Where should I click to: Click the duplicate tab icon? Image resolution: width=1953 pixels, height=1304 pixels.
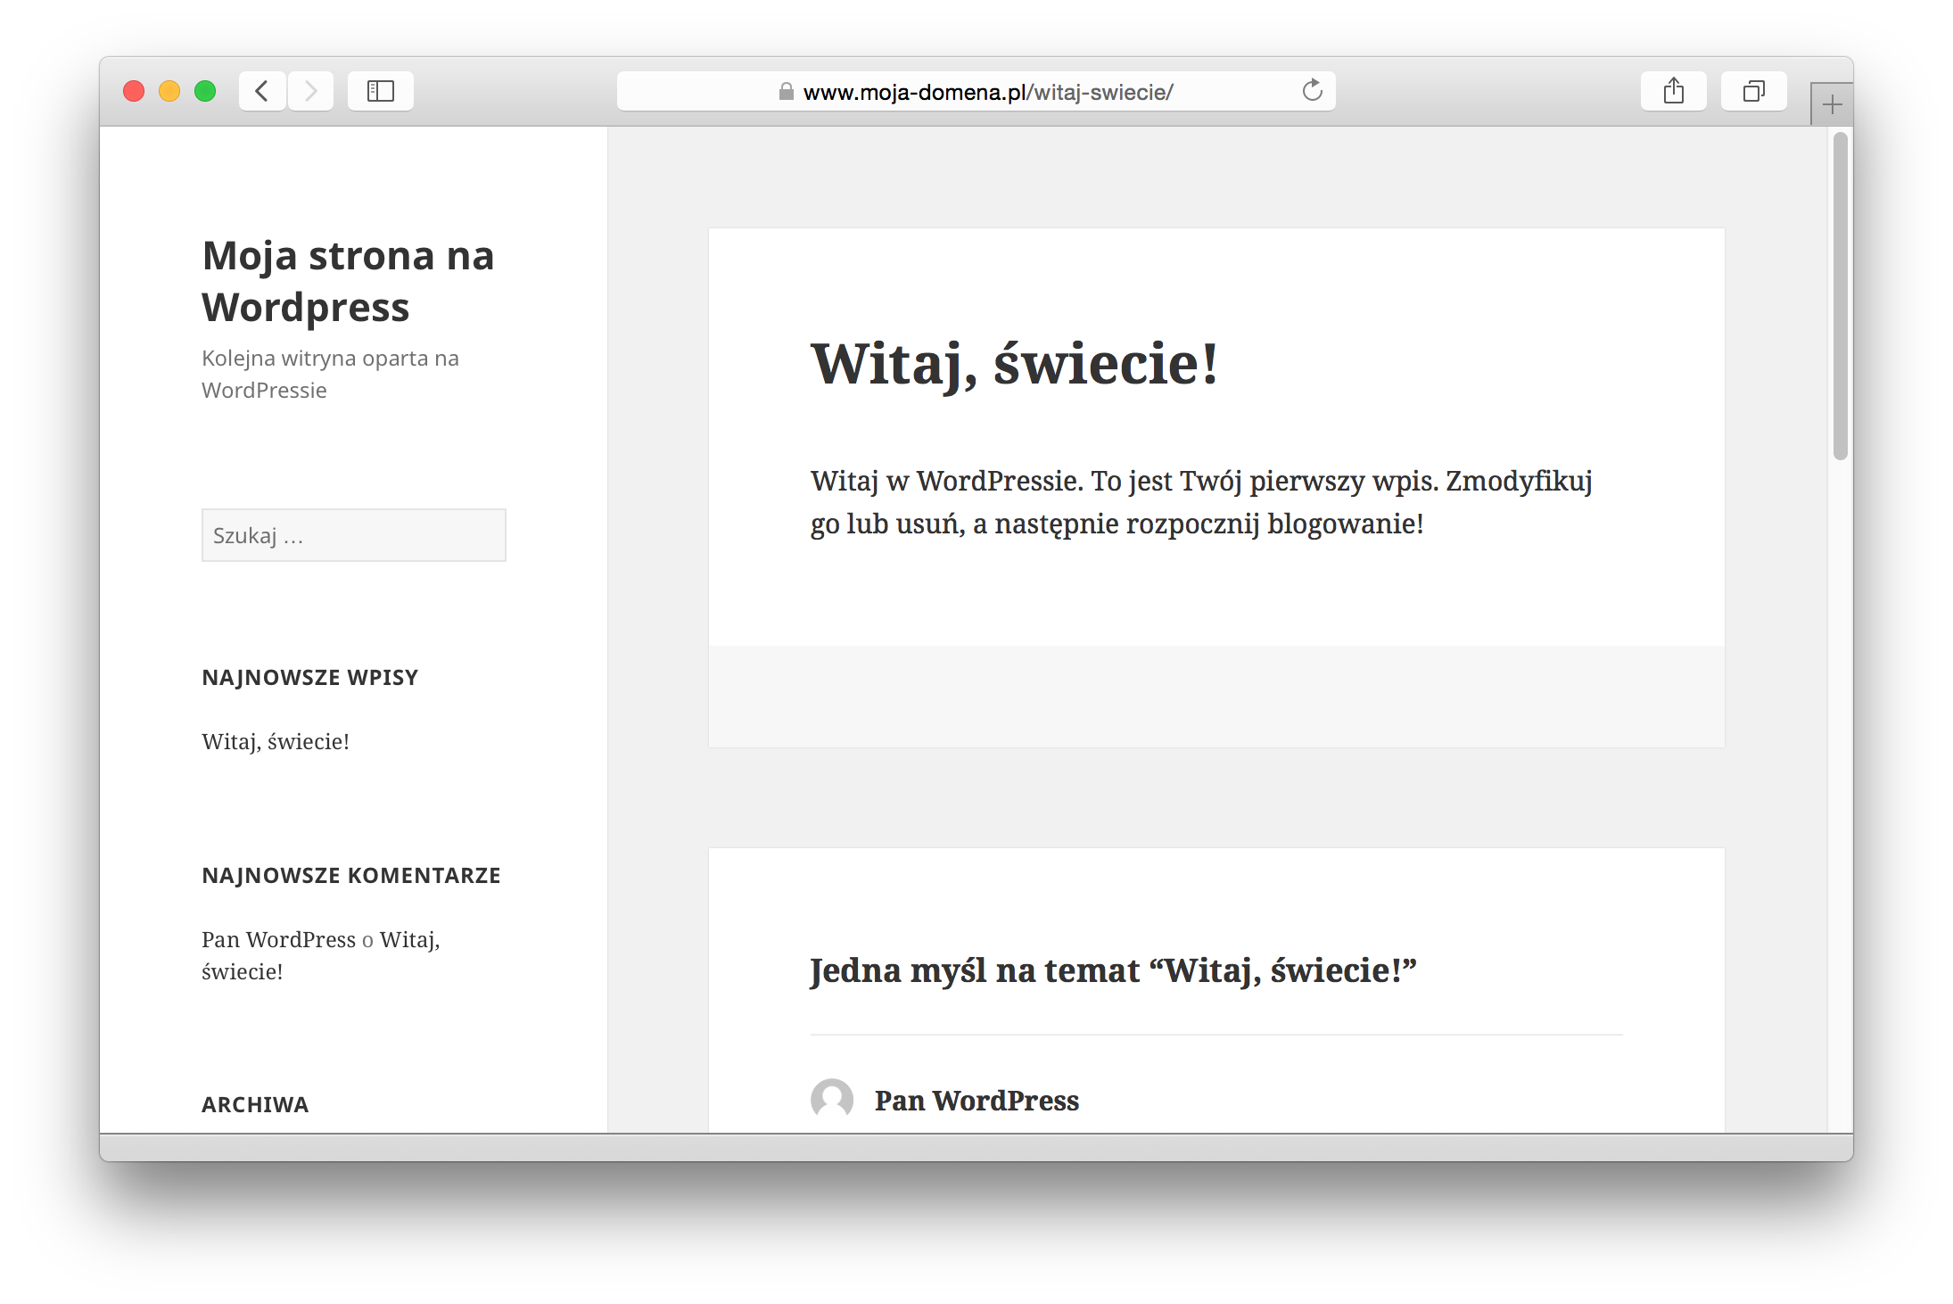(1751, 90)
